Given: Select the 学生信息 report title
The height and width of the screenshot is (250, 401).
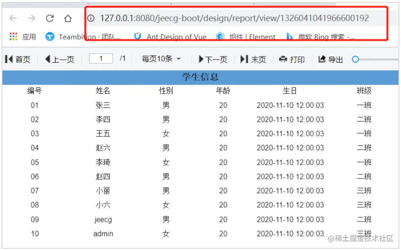Looking at the screenshot, I should tap(200, 77).
